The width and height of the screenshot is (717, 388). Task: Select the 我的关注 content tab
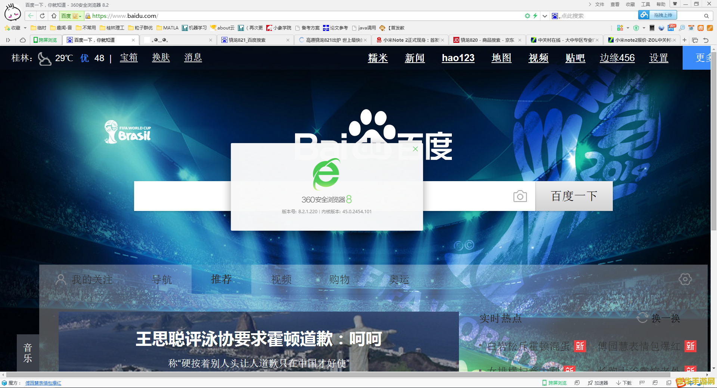tap(84, 280)
